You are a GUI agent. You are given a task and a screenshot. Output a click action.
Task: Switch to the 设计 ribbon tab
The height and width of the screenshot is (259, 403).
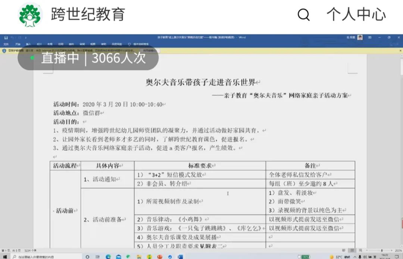[x=39, y=44]
